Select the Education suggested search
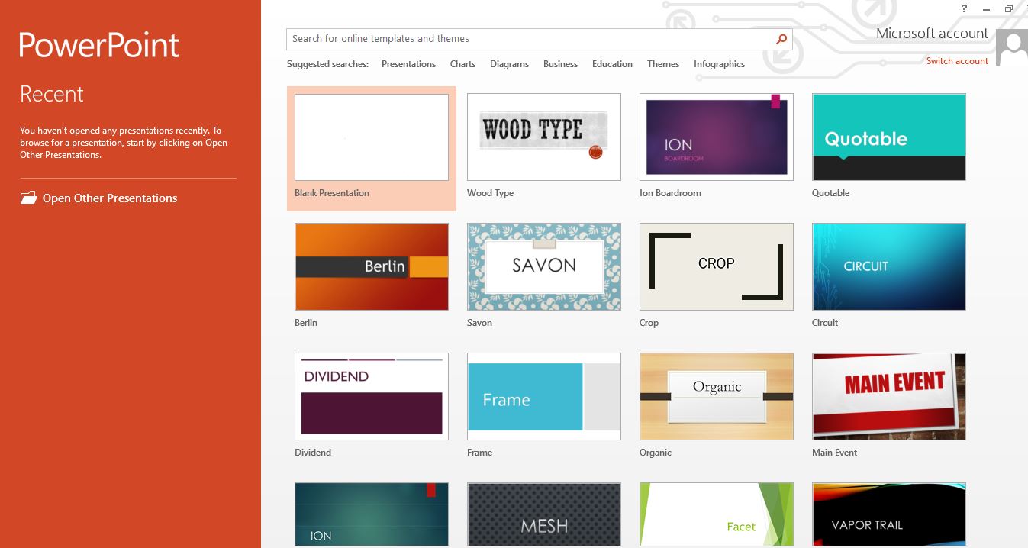1028x548 pixels. tap(612, 64)
